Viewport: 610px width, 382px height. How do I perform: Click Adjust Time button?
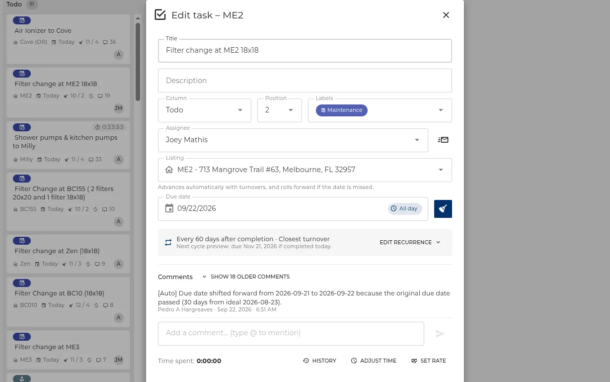click(374, 361)
